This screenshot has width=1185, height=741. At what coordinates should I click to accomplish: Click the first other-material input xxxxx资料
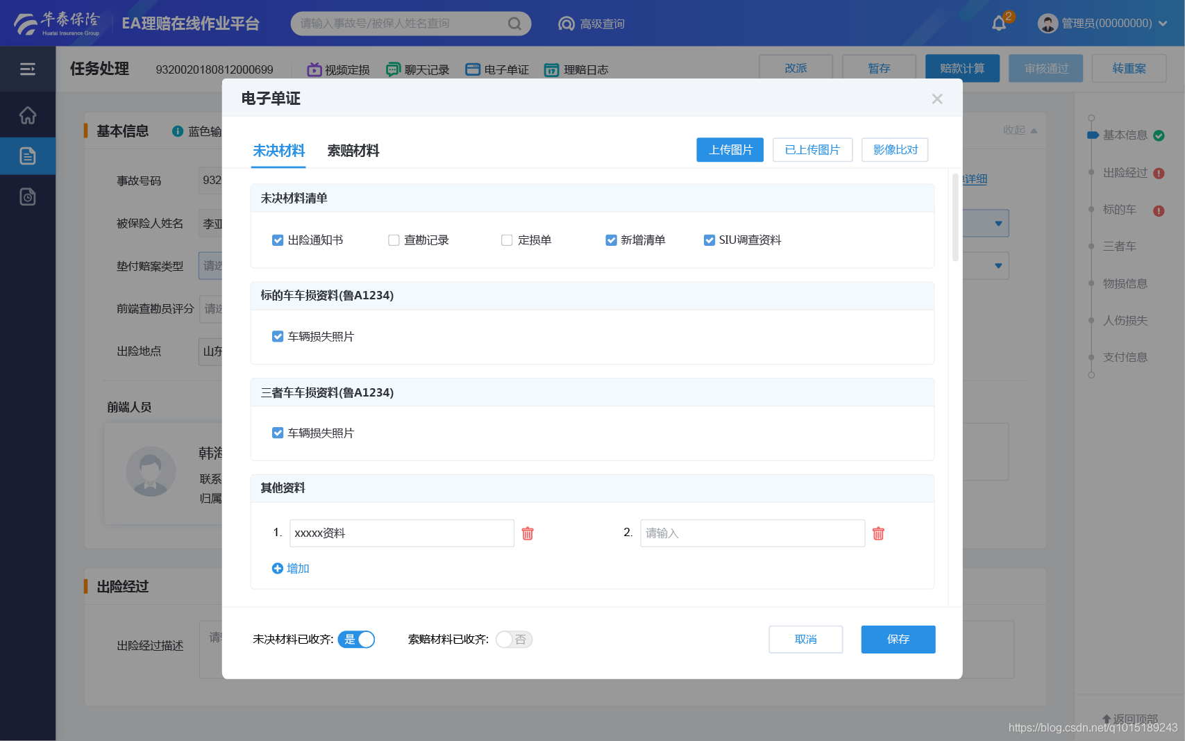pos(402,533)
